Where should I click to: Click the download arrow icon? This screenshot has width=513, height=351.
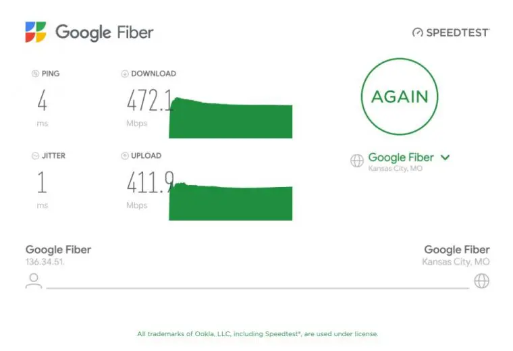click(125, 74)
